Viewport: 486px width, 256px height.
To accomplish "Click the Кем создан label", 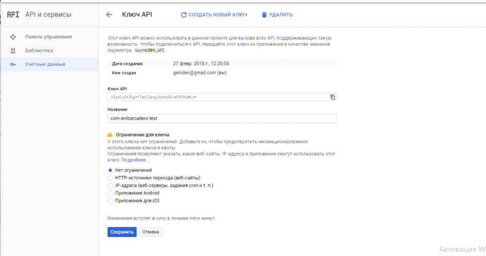I will 124,73.
